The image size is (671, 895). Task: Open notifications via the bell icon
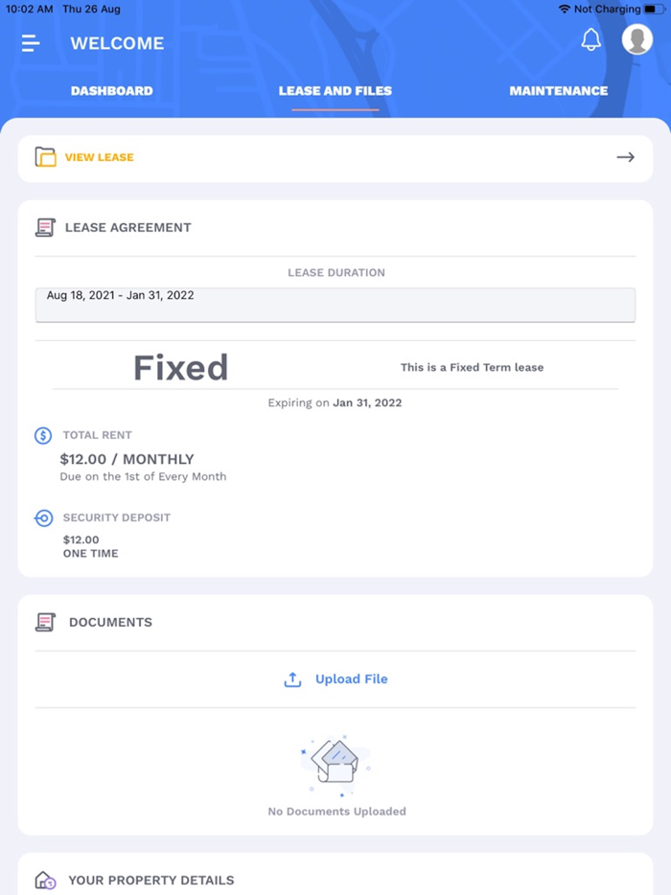coord(591,40)
